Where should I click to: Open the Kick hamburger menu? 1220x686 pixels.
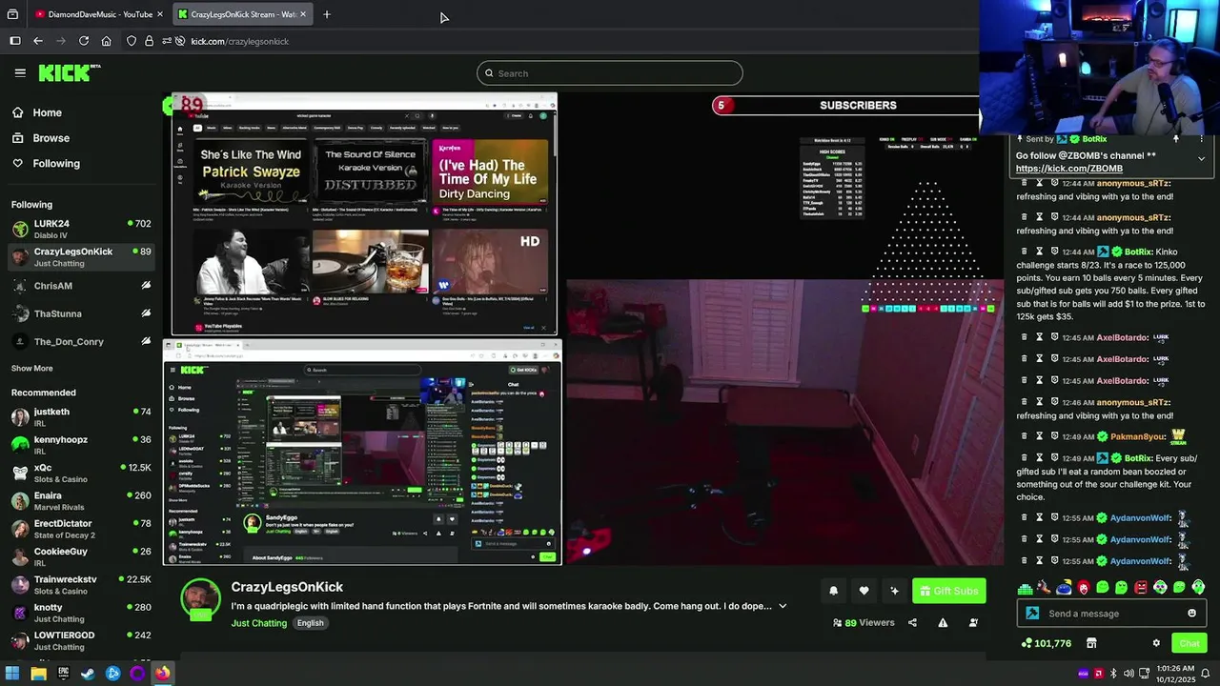[x=20, y=72]
